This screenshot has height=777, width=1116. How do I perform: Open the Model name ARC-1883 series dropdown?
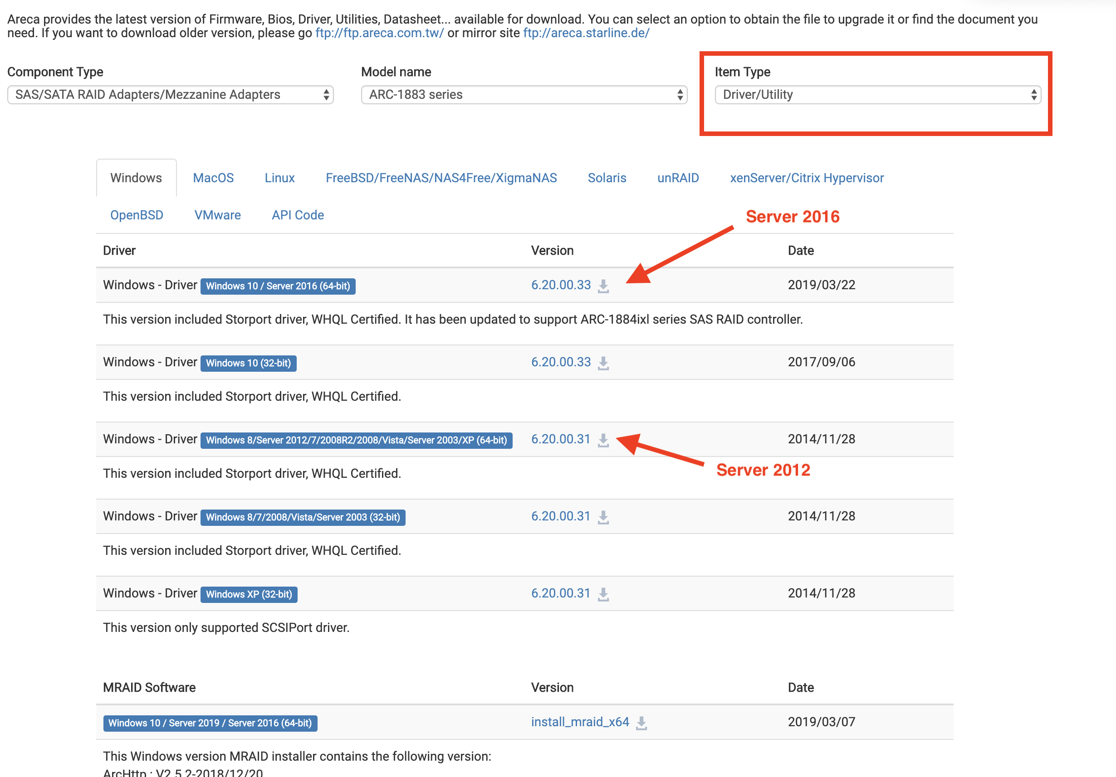[x=524, y=95]
